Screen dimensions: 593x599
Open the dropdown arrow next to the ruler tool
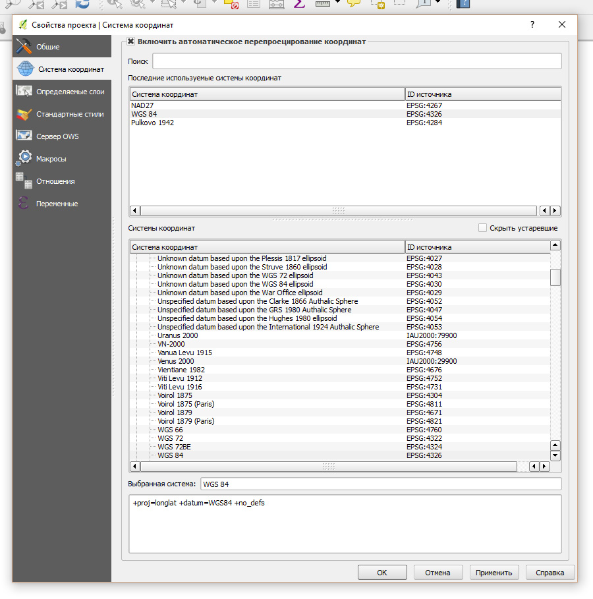point(337,2)
